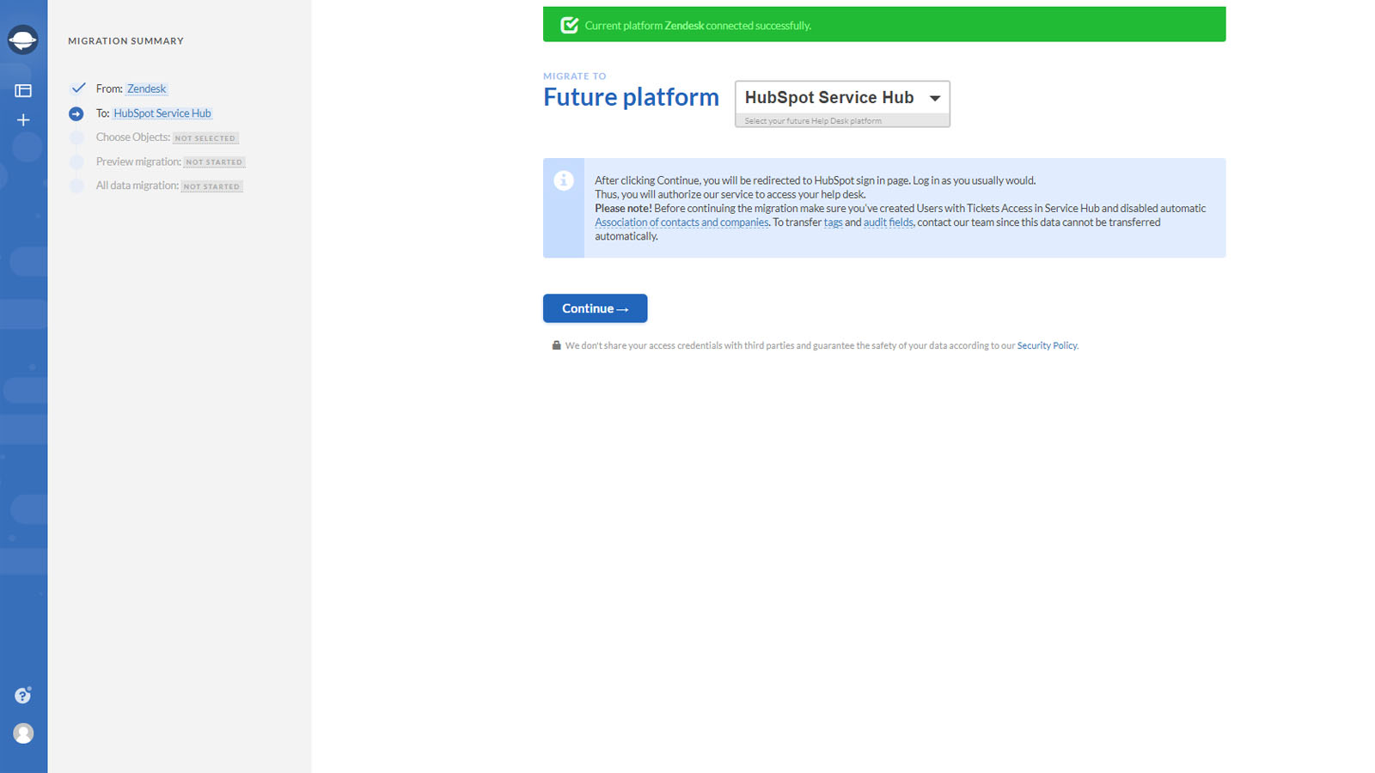Click the planet logo in the sidebar
The width and height of the screenshot is (1375, 773).
[23, 40]
